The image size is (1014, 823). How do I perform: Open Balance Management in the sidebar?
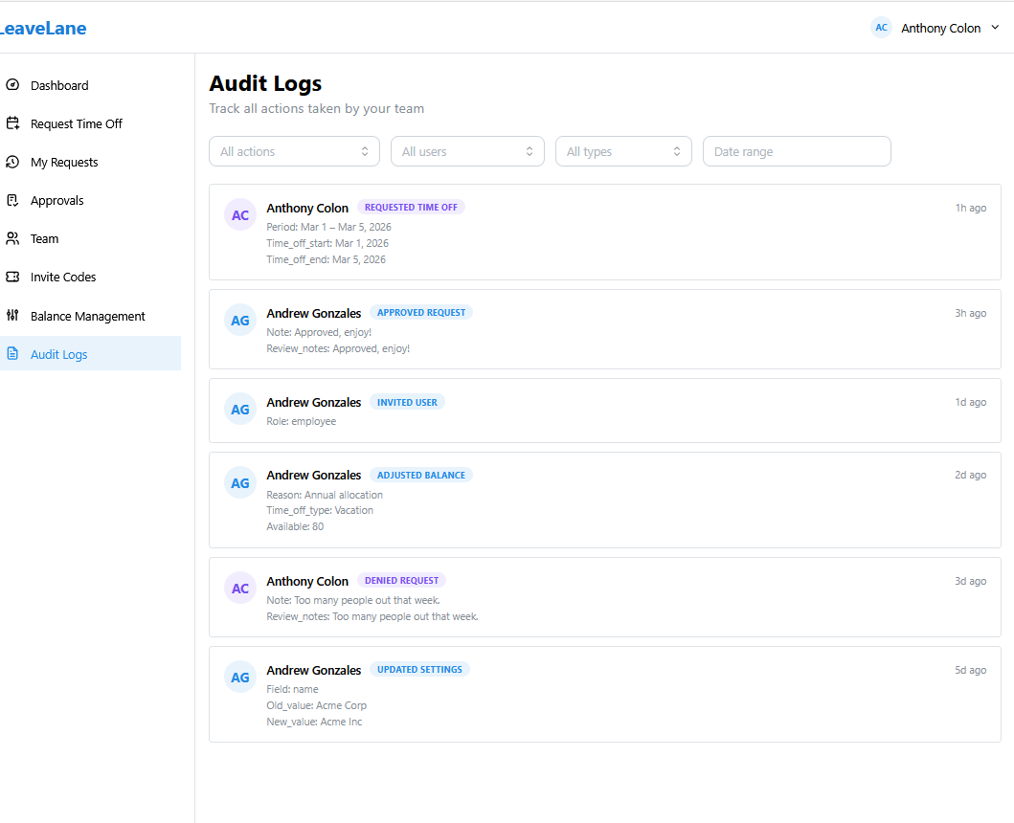(x=91, y=316)
